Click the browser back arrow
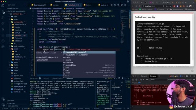Screen dimensions: 196x110 click(133, 6)
